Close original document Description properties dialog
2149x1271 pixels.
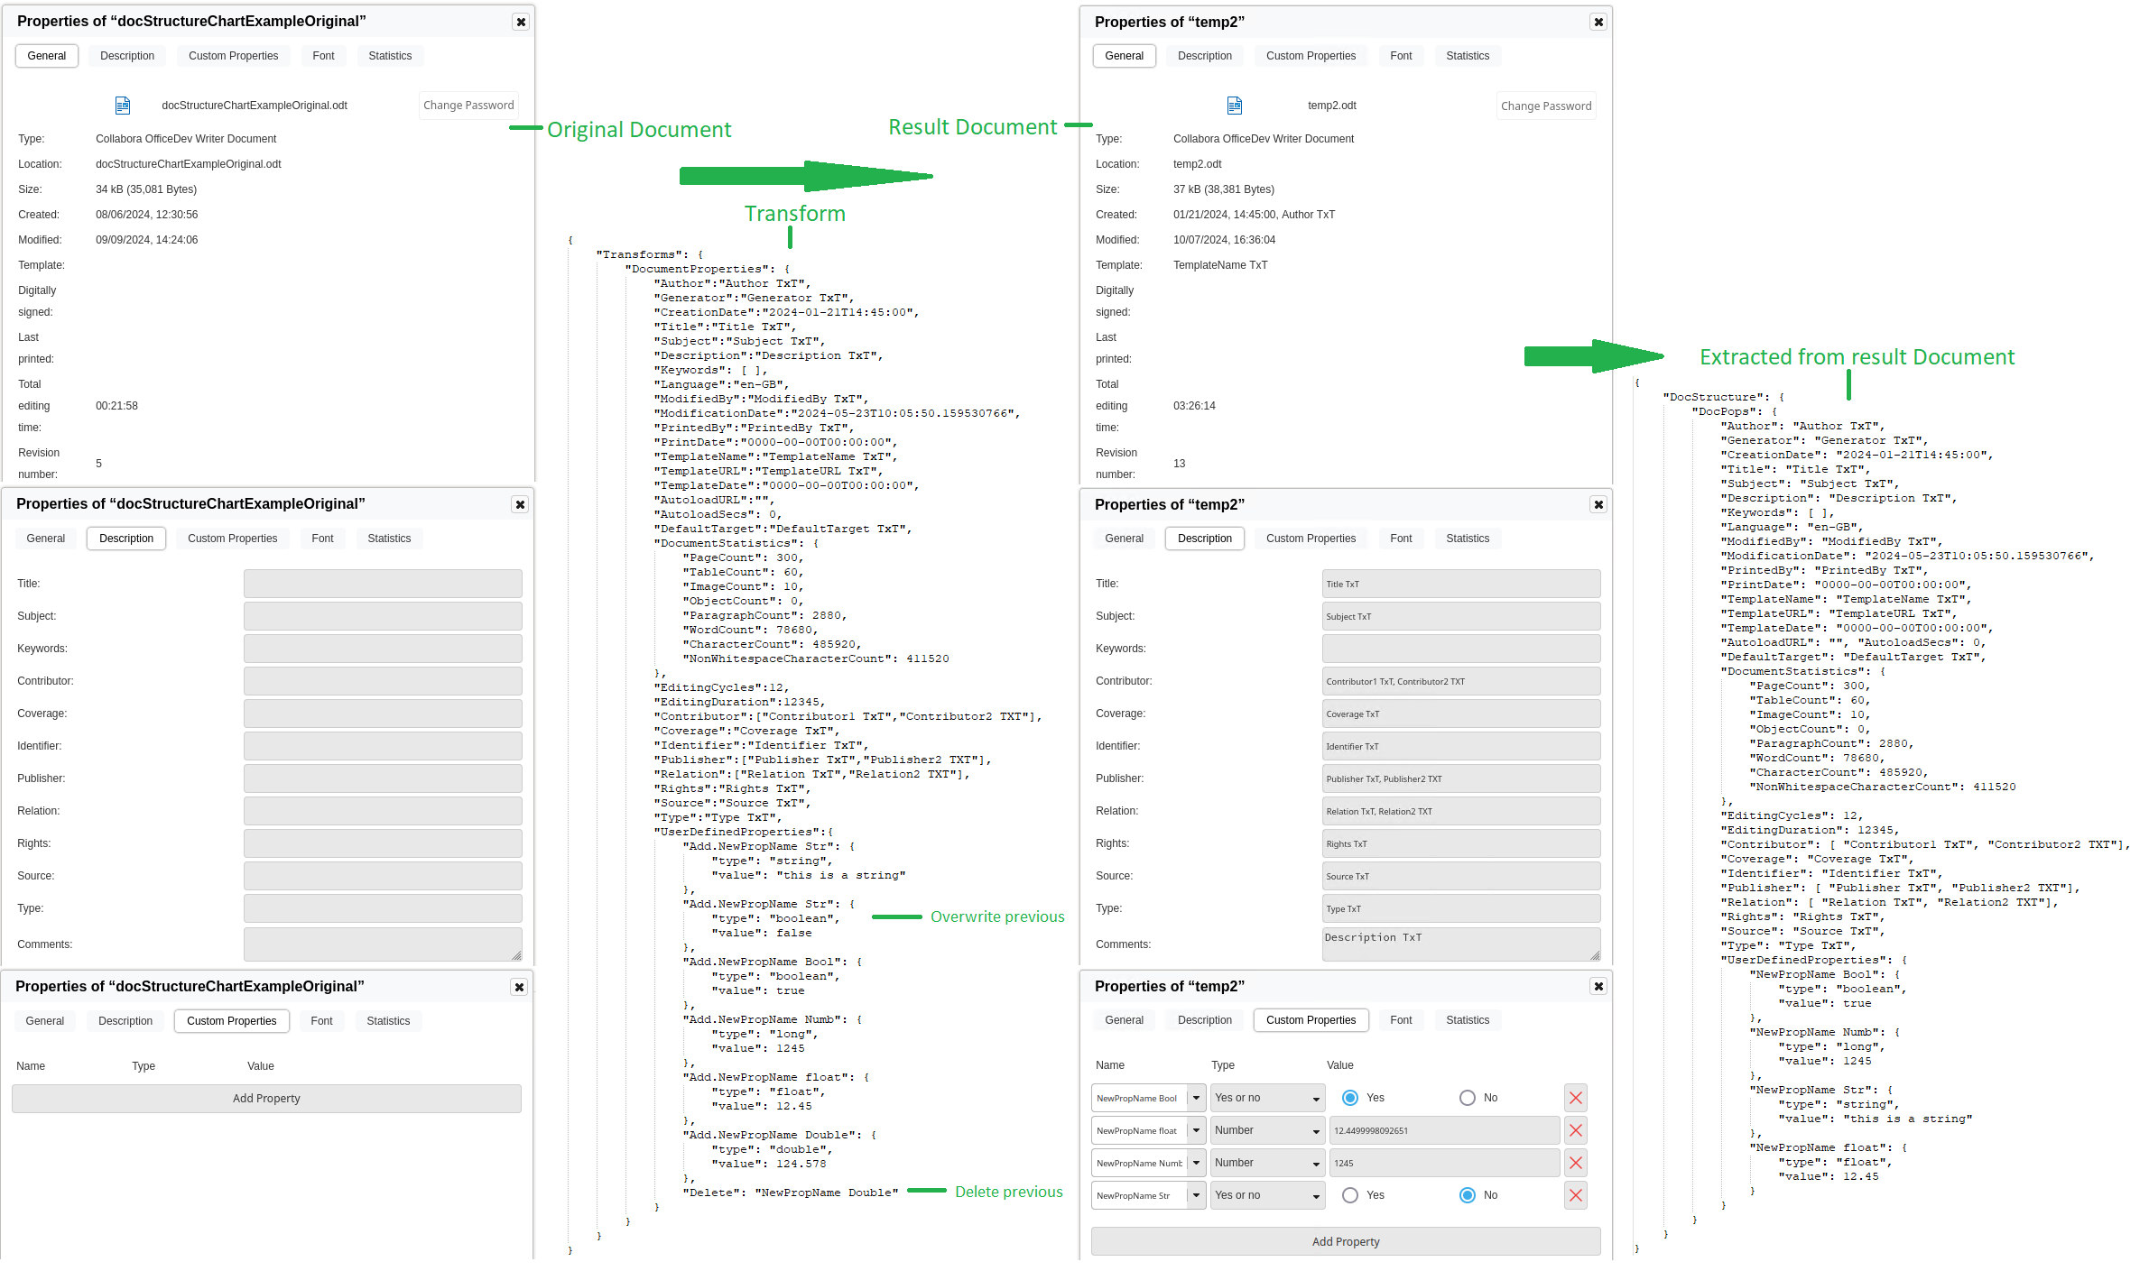pyautogui.click(x=520, y=504)
